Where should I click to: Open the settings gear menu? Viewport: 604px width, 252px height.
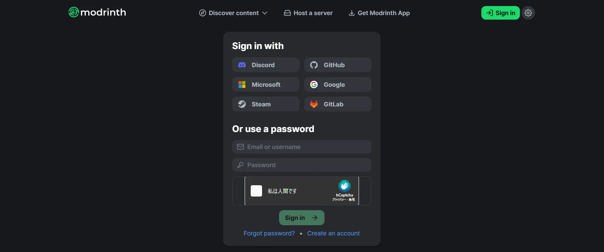[528, 12]
